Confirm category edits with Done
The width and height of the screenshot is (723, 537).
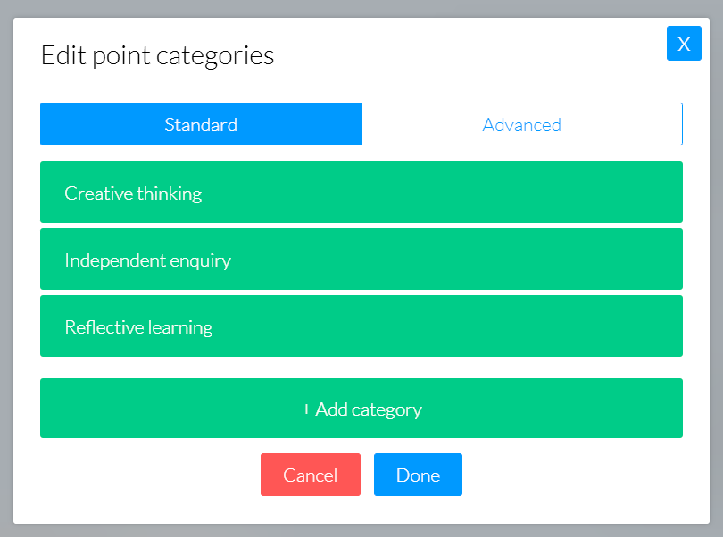(418, 474)
